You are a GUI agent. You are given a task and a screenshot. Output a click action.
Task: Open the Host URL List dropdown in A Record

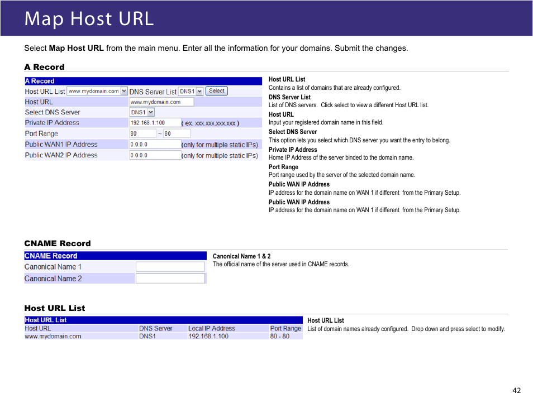pyautogui.click(x=97, y=91)
